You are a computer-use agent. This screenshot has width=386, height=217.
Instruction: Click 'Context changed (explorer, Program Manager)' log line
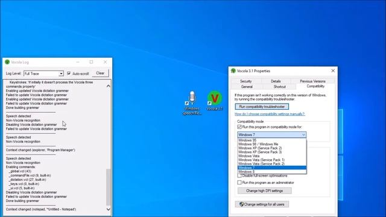click(40, 150)
